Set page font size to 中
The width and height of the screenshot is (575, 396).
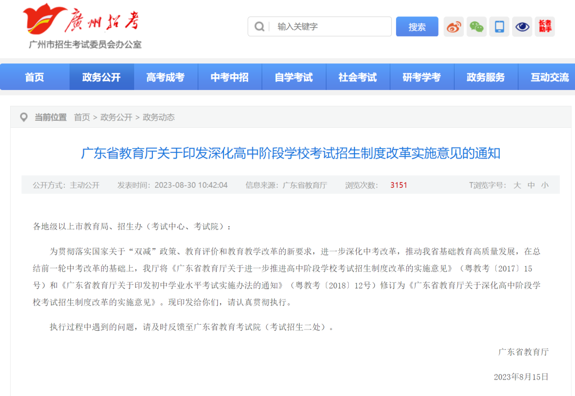530,185
